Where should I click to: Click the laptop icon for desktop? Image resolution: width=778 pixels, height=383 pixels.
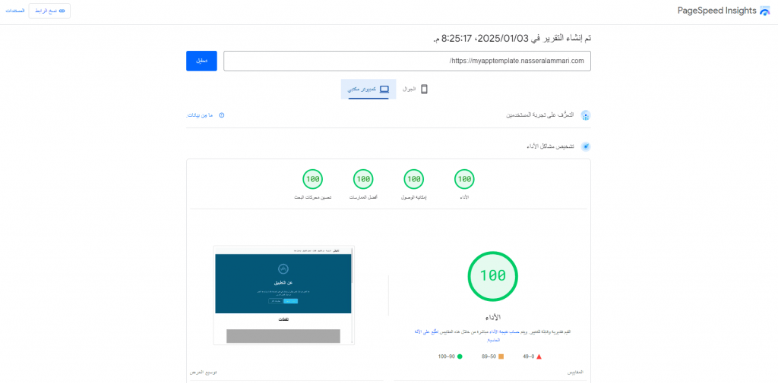[x=384, y=89]
